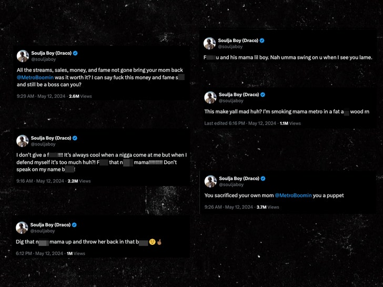The image size is (383, 287).
Task: Open the profile avatar on the 'Last edited' tweet
Action: coord(210,97)
